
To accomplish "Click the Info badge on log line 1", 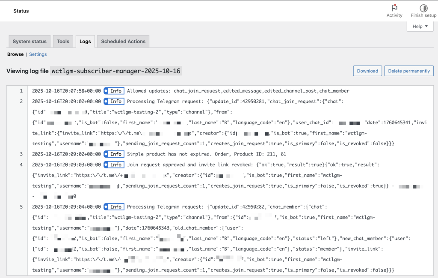I will click(x=114, y=91).
